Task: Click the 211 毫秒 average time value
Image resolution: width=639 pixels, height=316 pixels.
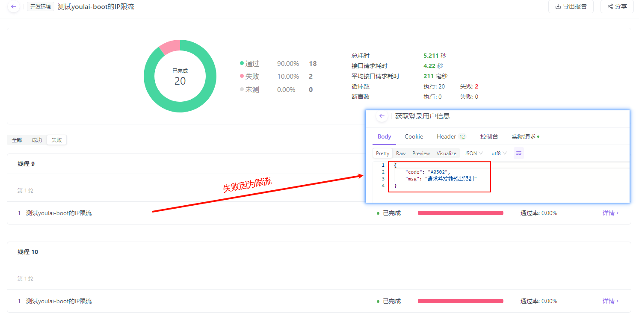Action: [435, 76]
